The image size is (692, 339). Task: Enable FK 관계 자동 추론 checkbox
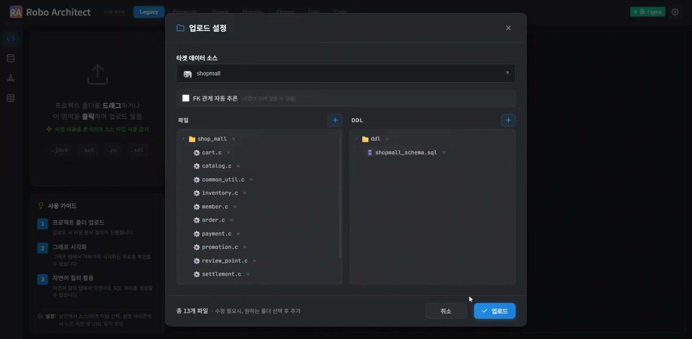[x=186, y=98]
